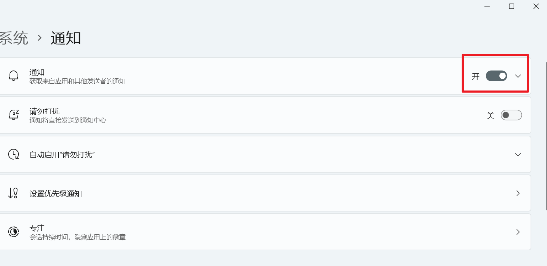Click the 自动启用"请勿打扰" label text
This screenshot has width=547, height=266.
click(62, 155)
